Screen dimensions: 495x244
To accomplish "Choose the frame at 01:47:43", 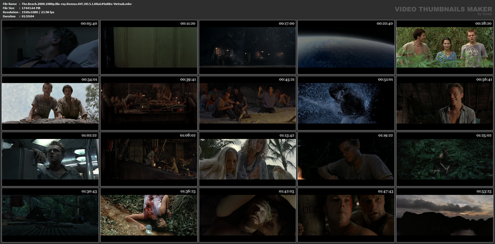I will [x=346, y=215].
